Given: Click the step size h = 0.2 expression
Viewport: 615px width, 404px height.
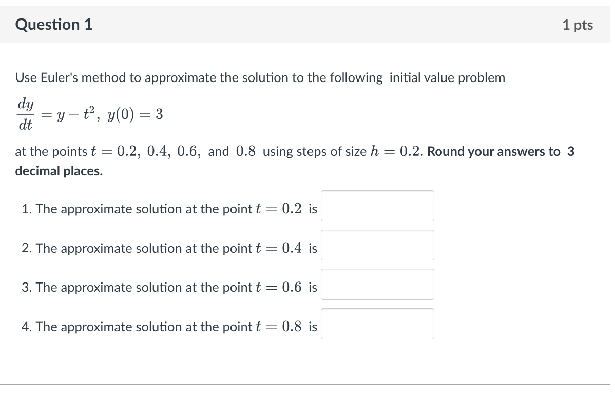Looking at the screenshot, I should 396,151.
